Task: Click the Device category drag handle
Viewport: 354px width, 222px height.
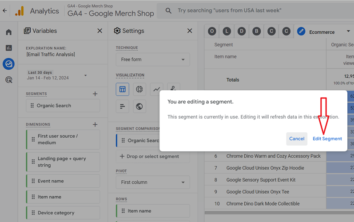Action: 33,213
